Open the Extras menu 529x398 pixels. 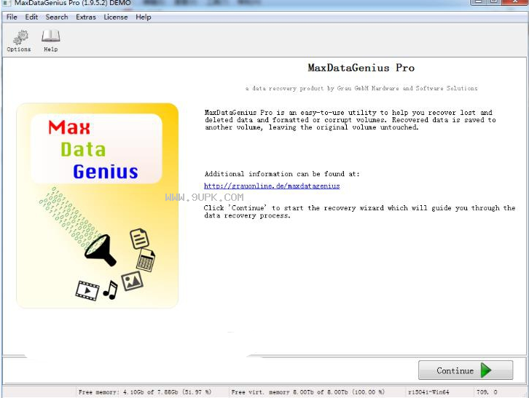coord(86,17)
